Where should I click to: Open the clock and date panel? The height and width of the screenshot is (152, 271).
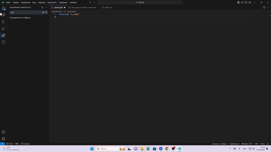(x=261, y=149)
